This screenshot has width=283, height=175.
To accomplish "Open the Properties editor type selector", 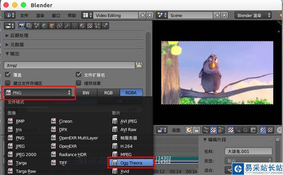I will click(9, 26).
